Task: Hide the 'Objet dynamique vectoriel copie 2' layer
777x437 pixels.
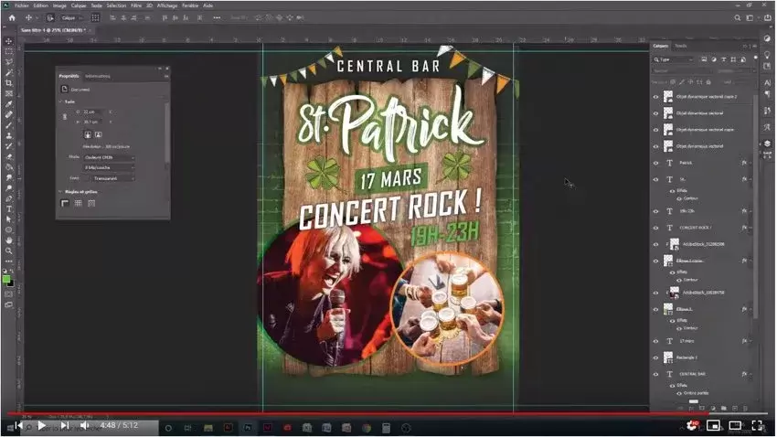Action: pos(656,97)
